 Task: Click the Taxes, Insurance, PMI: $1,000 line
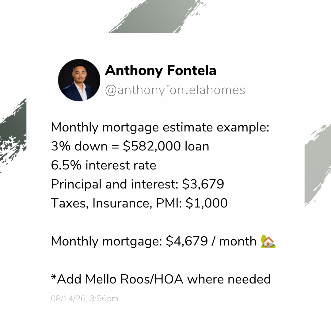tap(139, 203)
